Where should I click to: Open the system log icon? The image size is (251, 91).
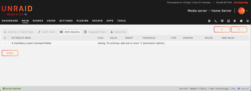[x=235, y=21]
